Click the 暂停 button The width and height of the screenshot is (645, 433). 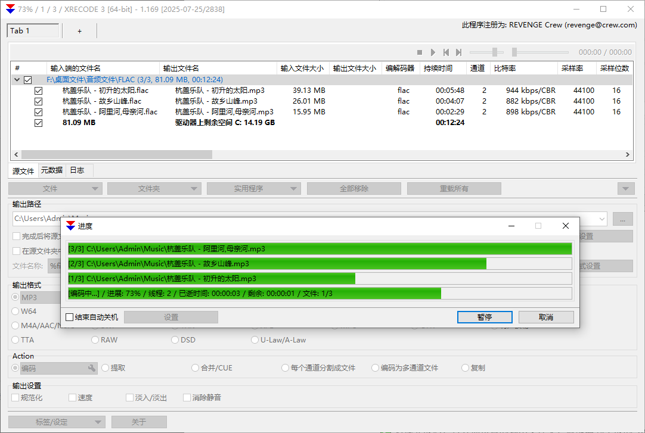tap(485, 317)
